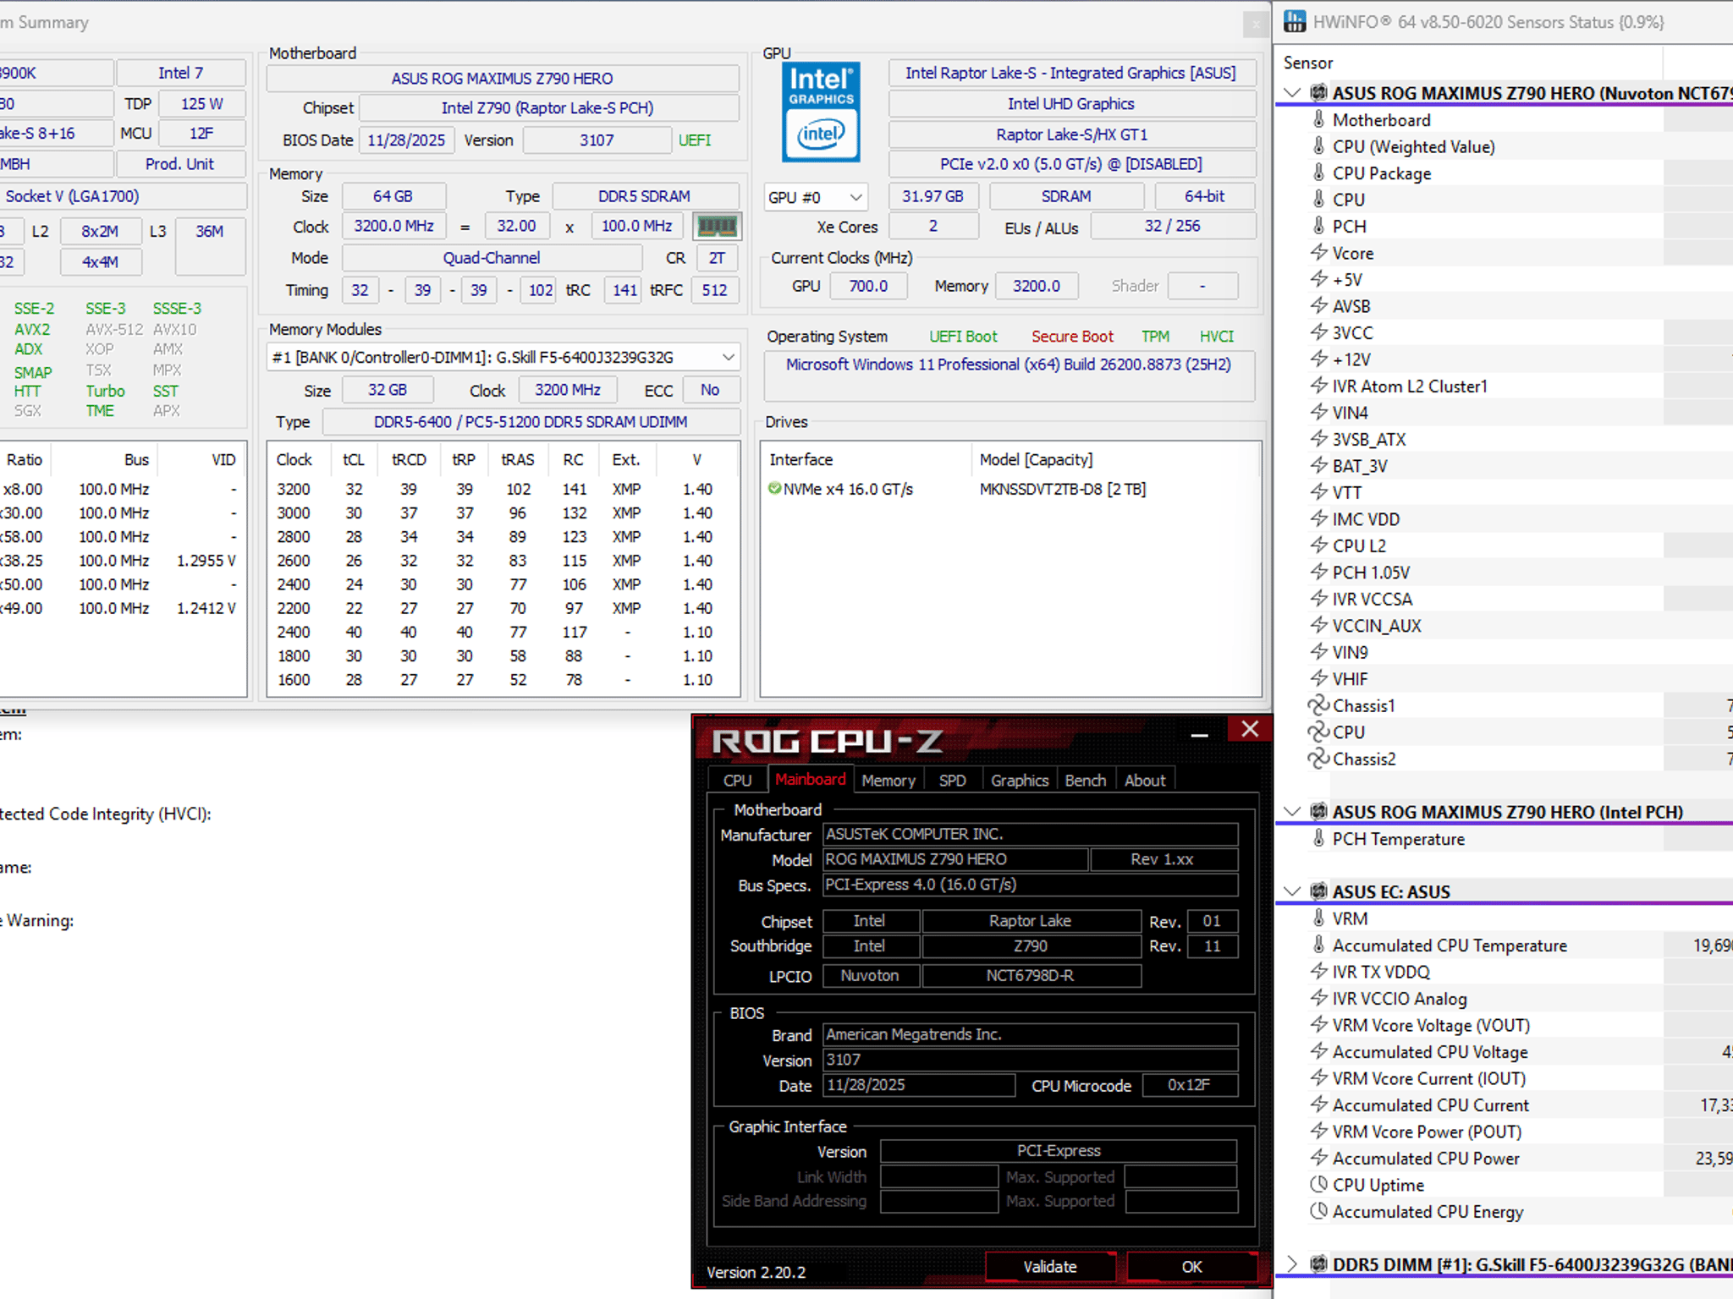This screenshot has width=1733, height=1299.
Task: Click the bolt icon beside VCCIN_AUX
Action: point(1318,626)
